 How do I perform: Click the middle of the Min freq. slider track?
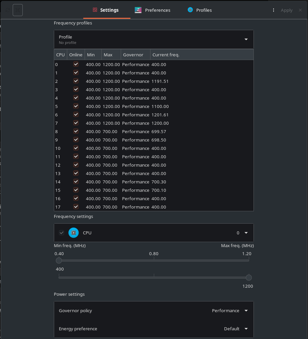click(154, 261)
